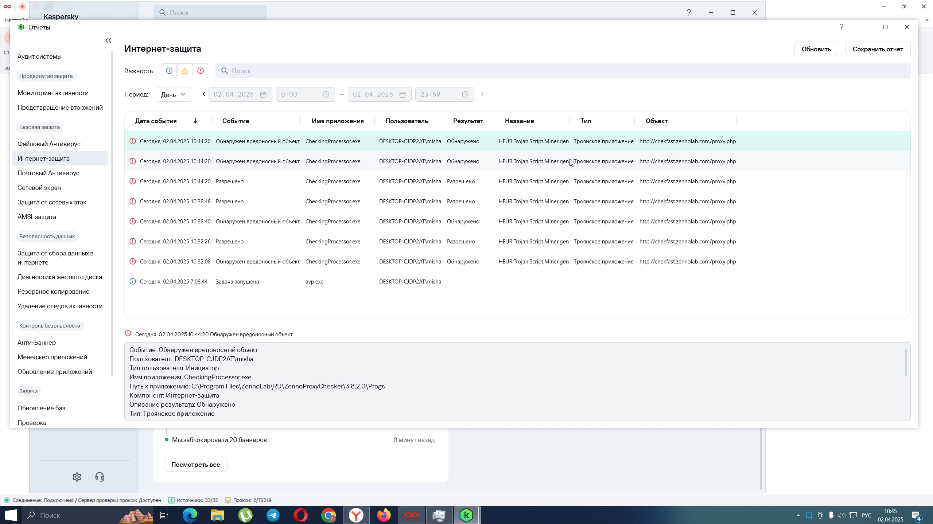Select the 10:38:40 detected malicious object row
This screenshot has height=524, width=933.
(x=517, y=222)
